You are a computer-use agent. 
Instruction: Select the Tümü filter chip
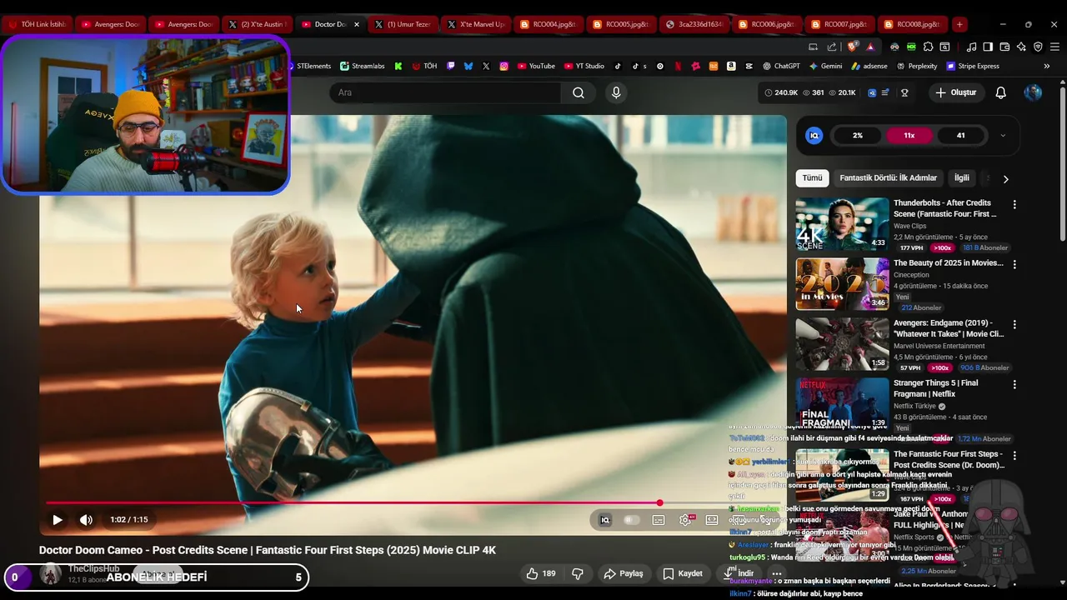click(x=812, y=177)
